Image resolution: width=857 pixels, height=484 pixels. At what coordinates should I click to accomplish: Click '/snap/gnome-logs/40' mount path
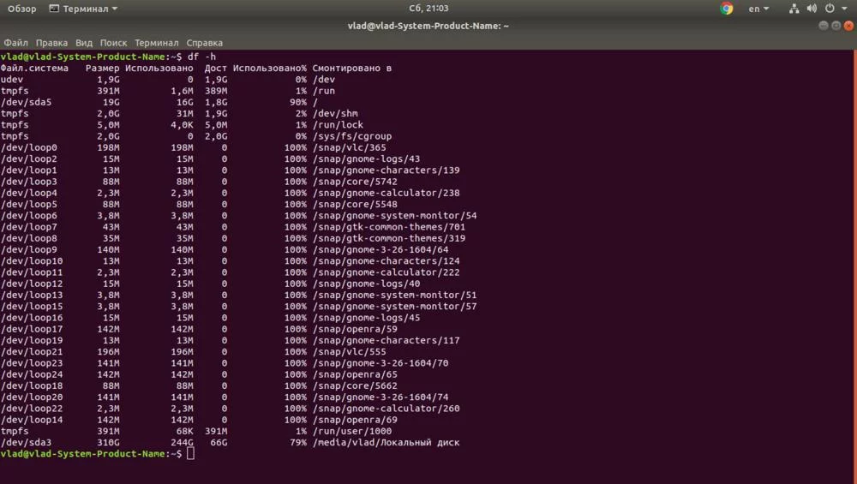pyautogui.click(x=366, y=284)
